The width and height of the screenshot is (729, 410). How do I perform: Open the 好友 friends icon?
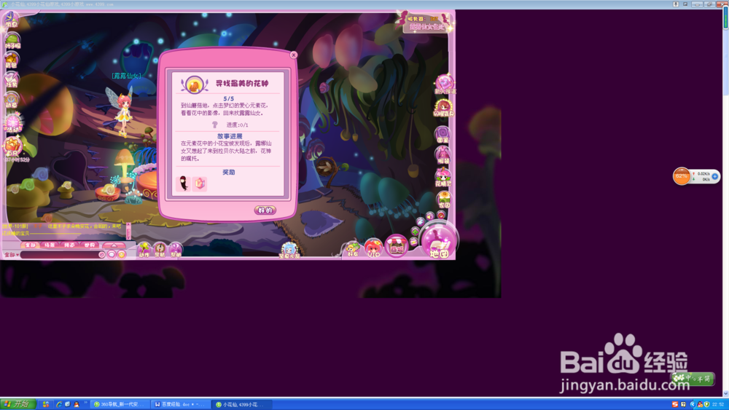(353, 249)
